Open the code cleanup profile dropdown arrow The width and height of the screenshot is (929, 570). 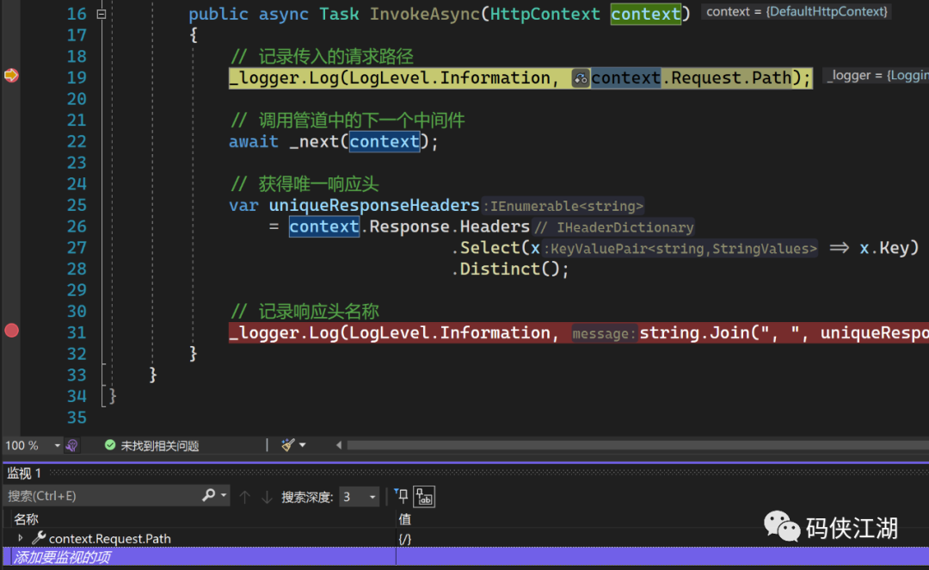(x=302, y=445)
